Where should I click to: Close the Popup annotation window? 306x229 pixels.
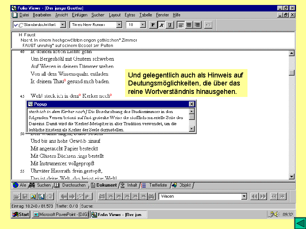[192, 104]
